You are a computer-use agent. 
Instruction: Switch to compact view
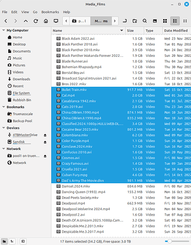185,21
